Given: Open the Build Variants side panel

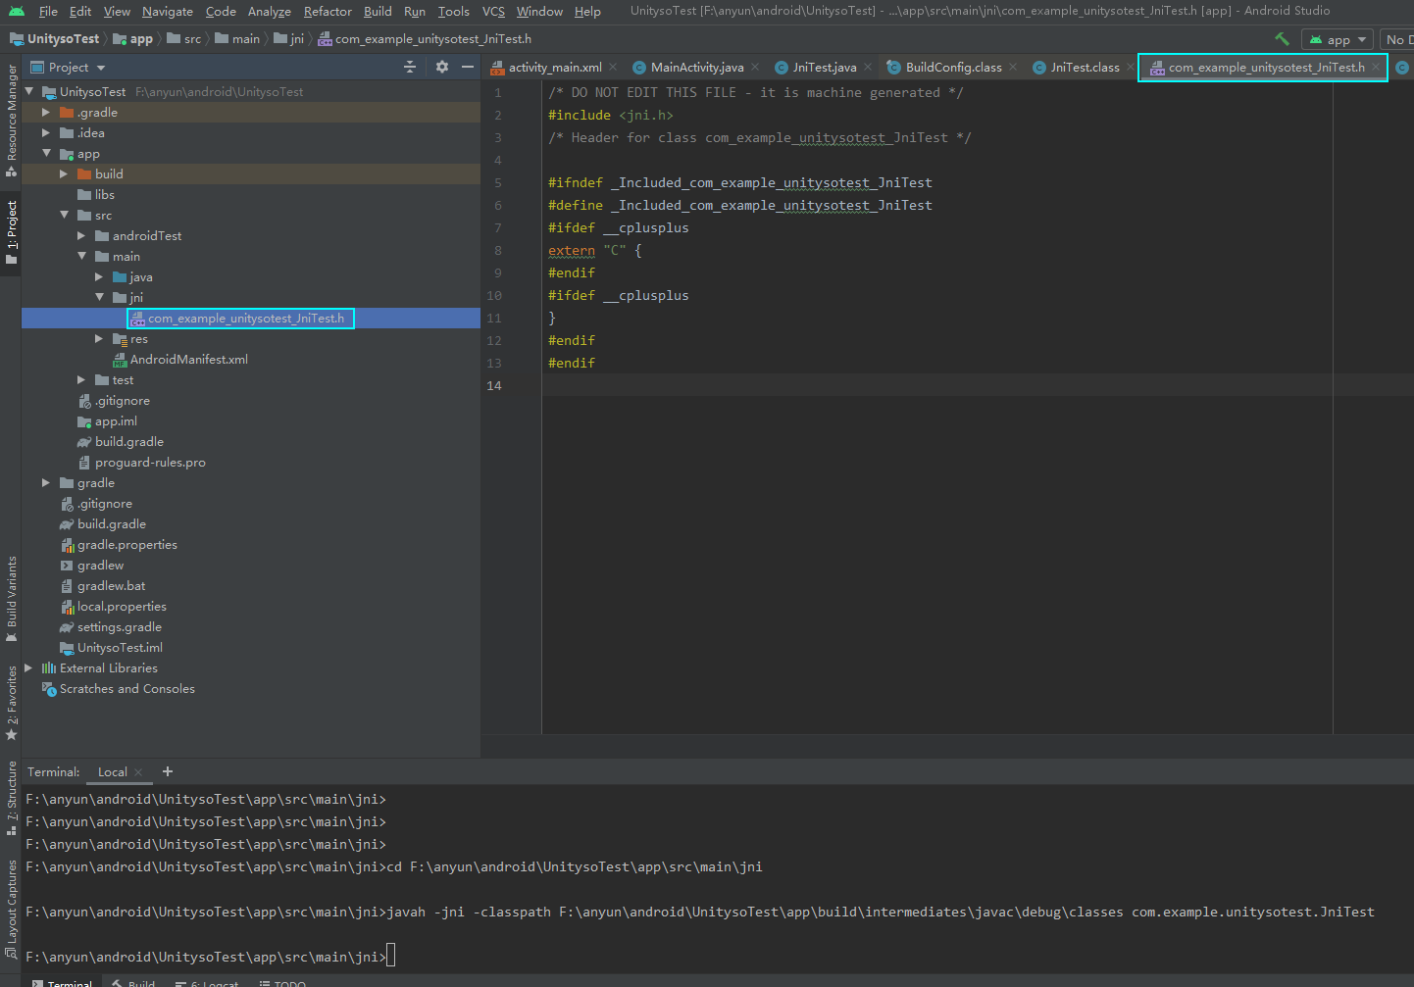Looking at the screenshot, I should pyautogui.click(x=11, y=599).
